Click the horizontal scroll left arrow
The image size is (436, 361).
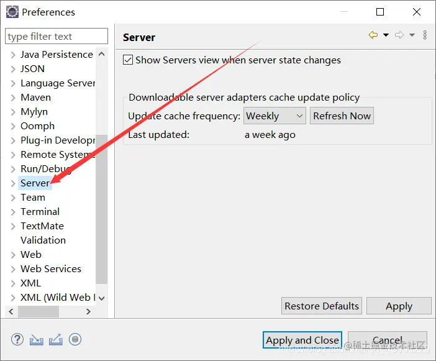pos(11,311)
